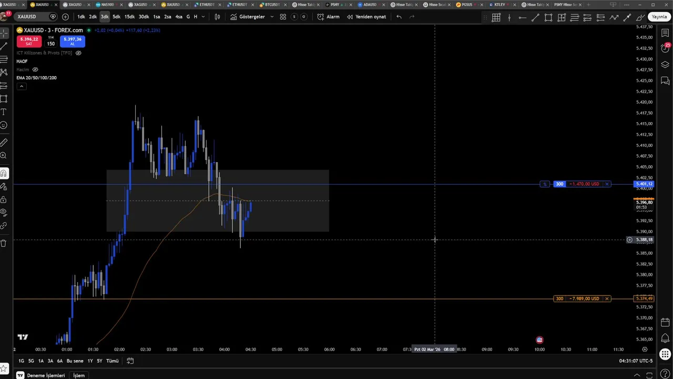Open the chart candle style selector
The width and height of the screenshot is (673, 379).
pos(217,17)
